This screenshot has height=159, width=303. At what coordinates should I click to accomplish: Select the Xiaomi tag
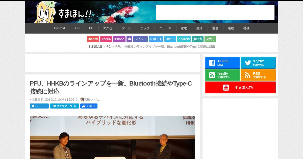pos(93,39)
